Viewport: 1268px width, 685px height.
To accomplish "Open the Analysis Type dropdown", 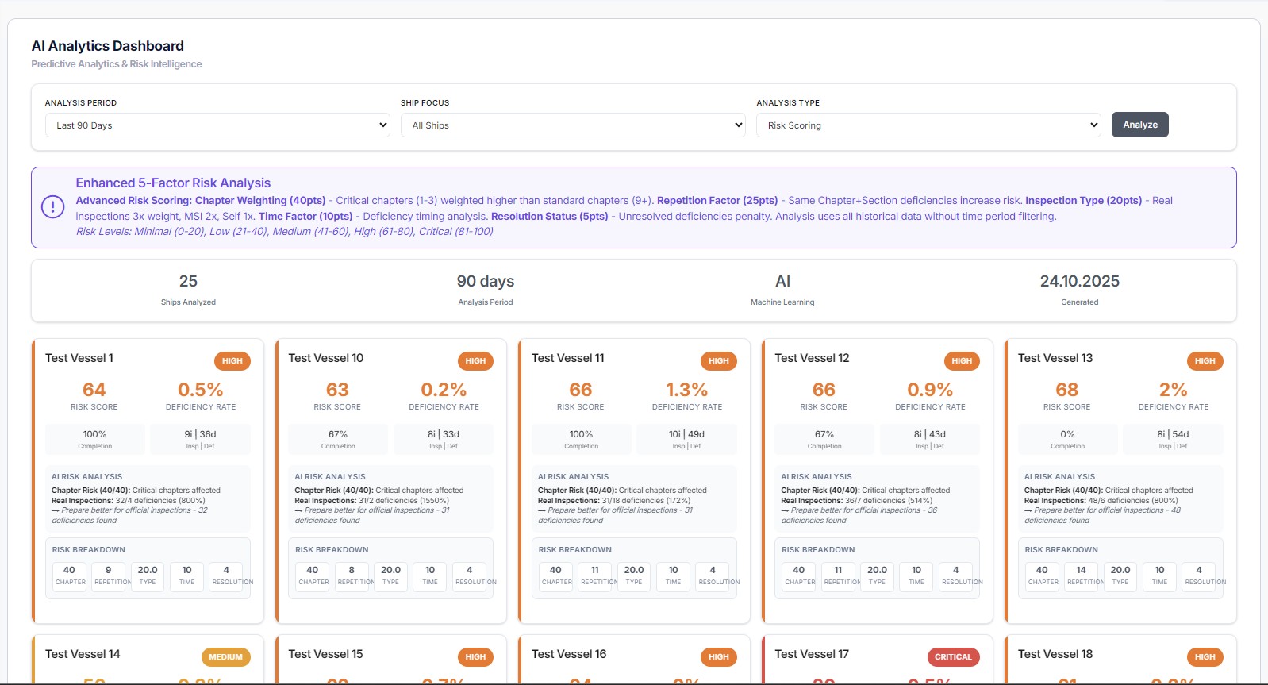I will click(928, 125).
